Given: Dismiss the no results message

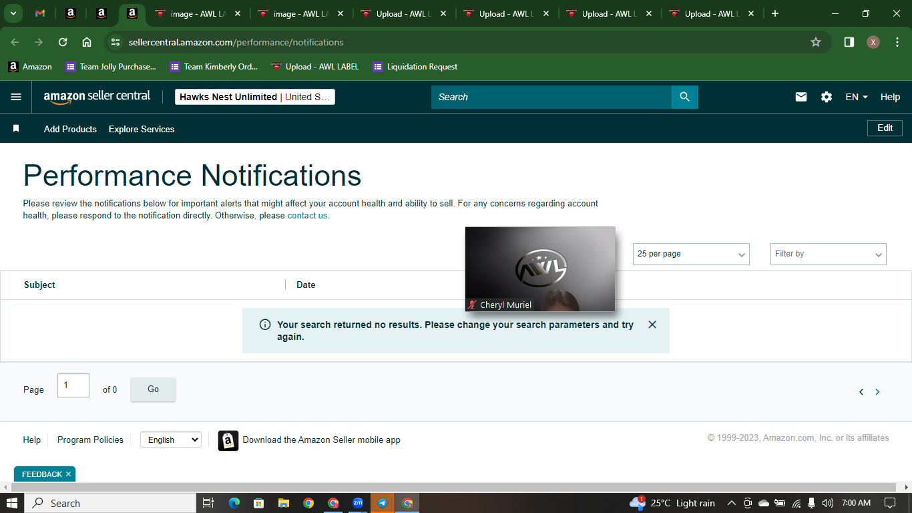Looking at the screenshot, I should [652, 325].
